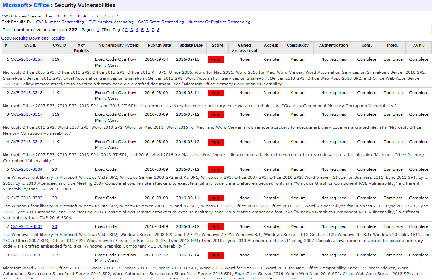432x279 pixels.
Task: Open CWE 119 link for CVE-2016-3357
Action: pos(56,60)
